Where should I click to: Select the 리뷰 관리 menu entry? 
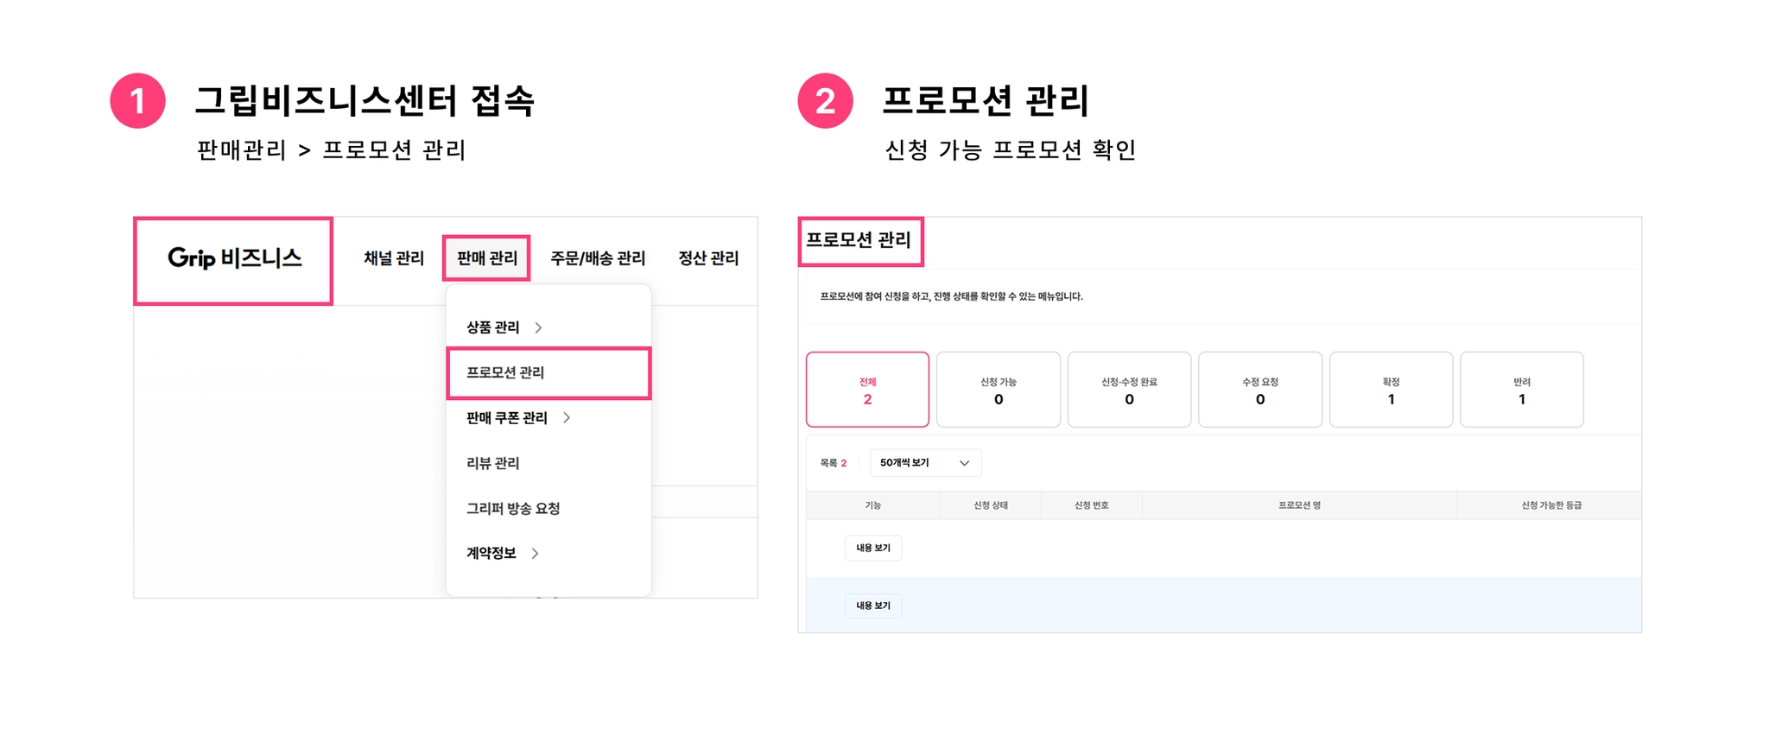pos(493,463)
